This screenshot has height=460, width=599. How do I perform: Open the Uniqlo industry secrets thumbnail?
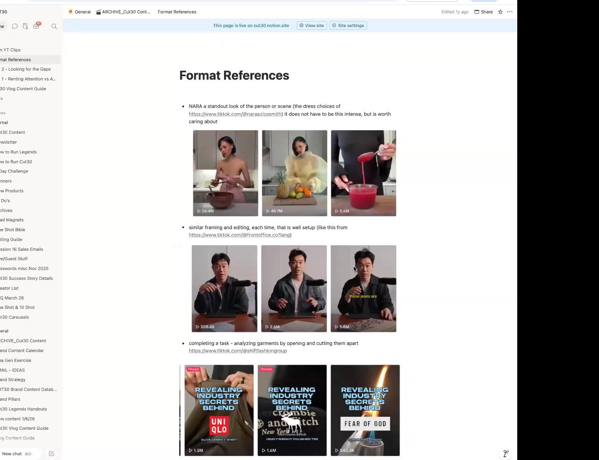pos(219,410)
